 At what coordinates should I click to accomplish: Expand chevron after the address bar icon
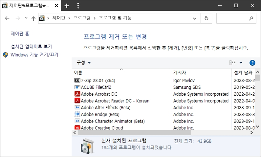tap(48, 18)
